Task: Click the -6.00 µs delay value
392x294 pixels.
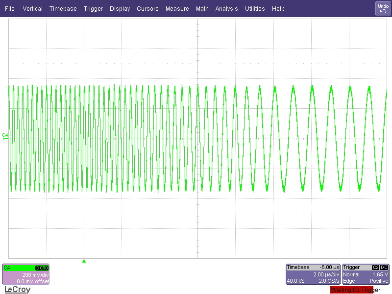Action: 329,267
